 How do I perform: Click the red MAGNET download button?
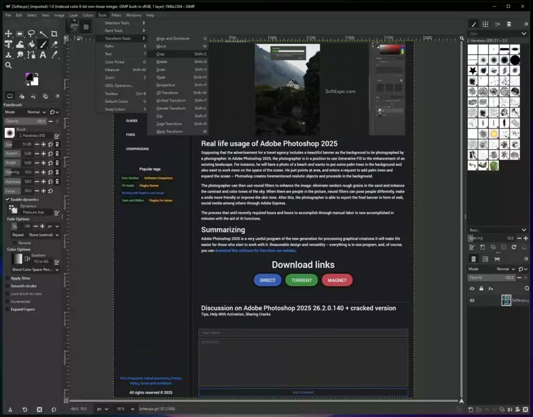pyautogui.click(x=337, y=280)
